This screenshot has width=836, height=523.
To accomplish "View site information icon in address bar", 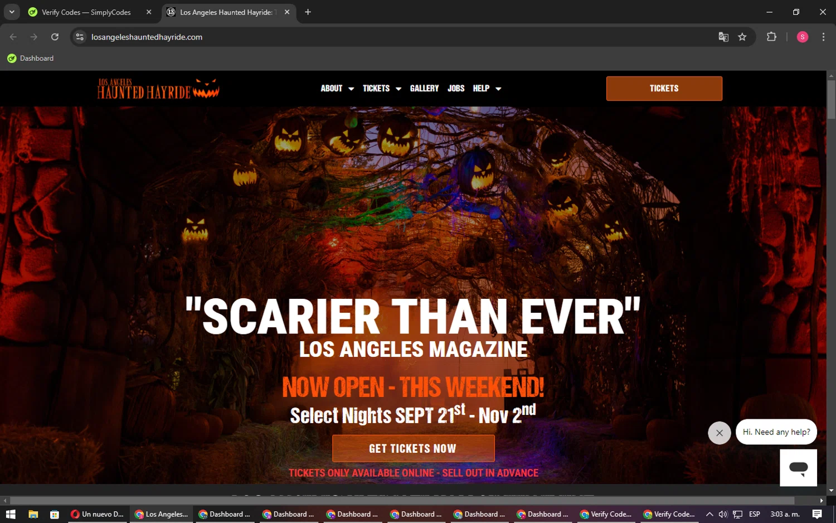I will pyautogui.click(x=80, y=37).
